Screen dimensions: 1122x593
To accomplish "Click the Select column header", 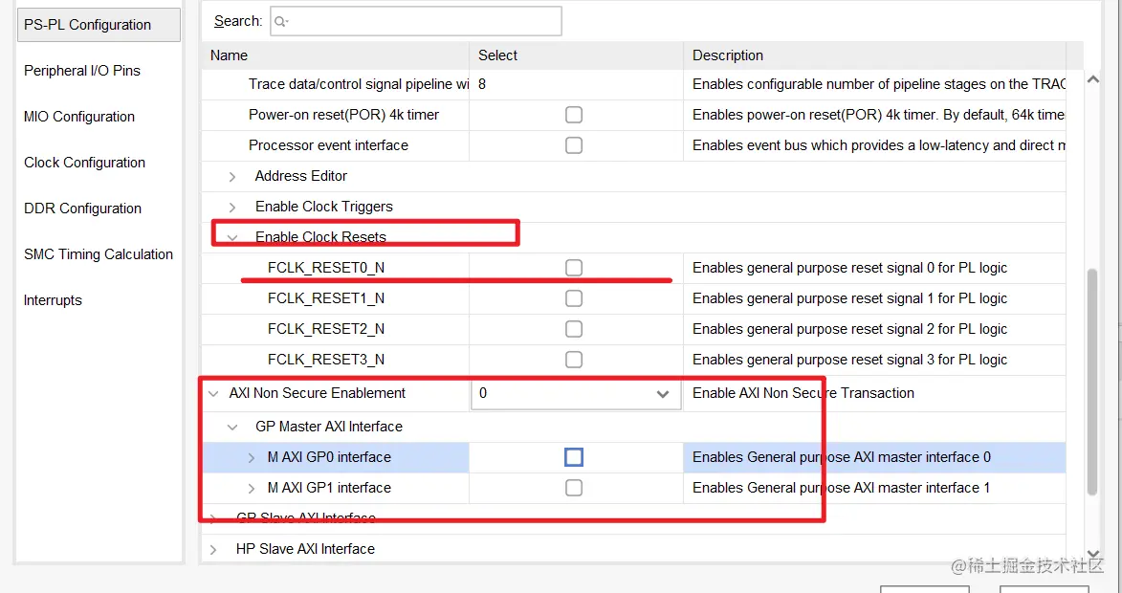I will click(577, 55).
